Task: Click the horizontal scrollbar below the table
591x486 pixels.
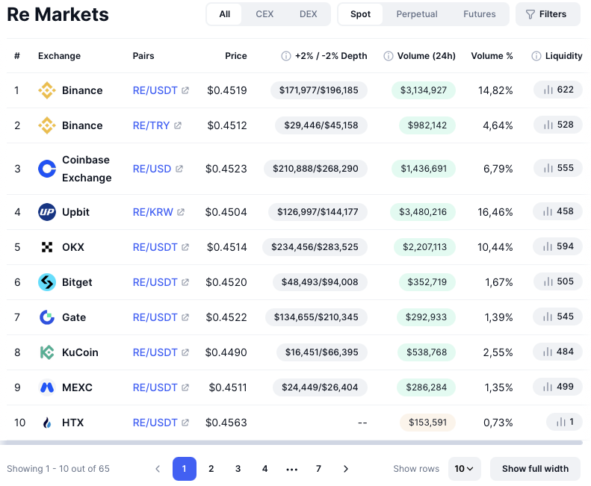Action: (x=291, y=443)
